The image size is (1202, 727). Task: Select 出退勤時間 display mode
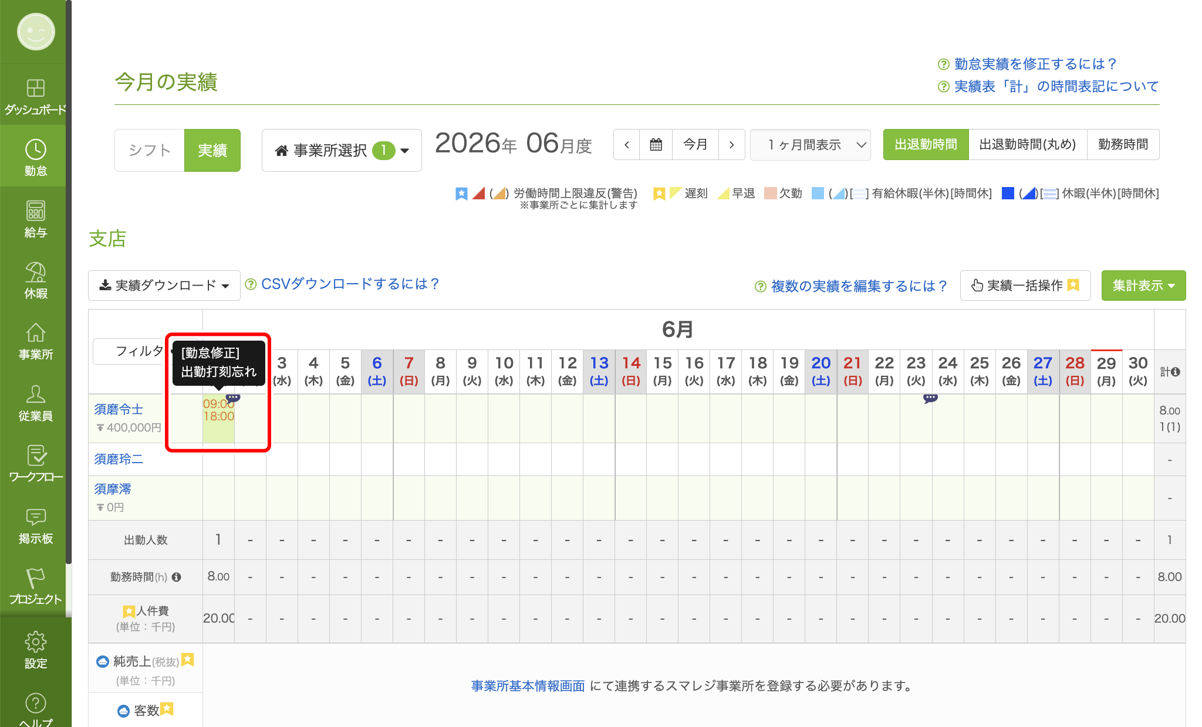coord(926,144)
